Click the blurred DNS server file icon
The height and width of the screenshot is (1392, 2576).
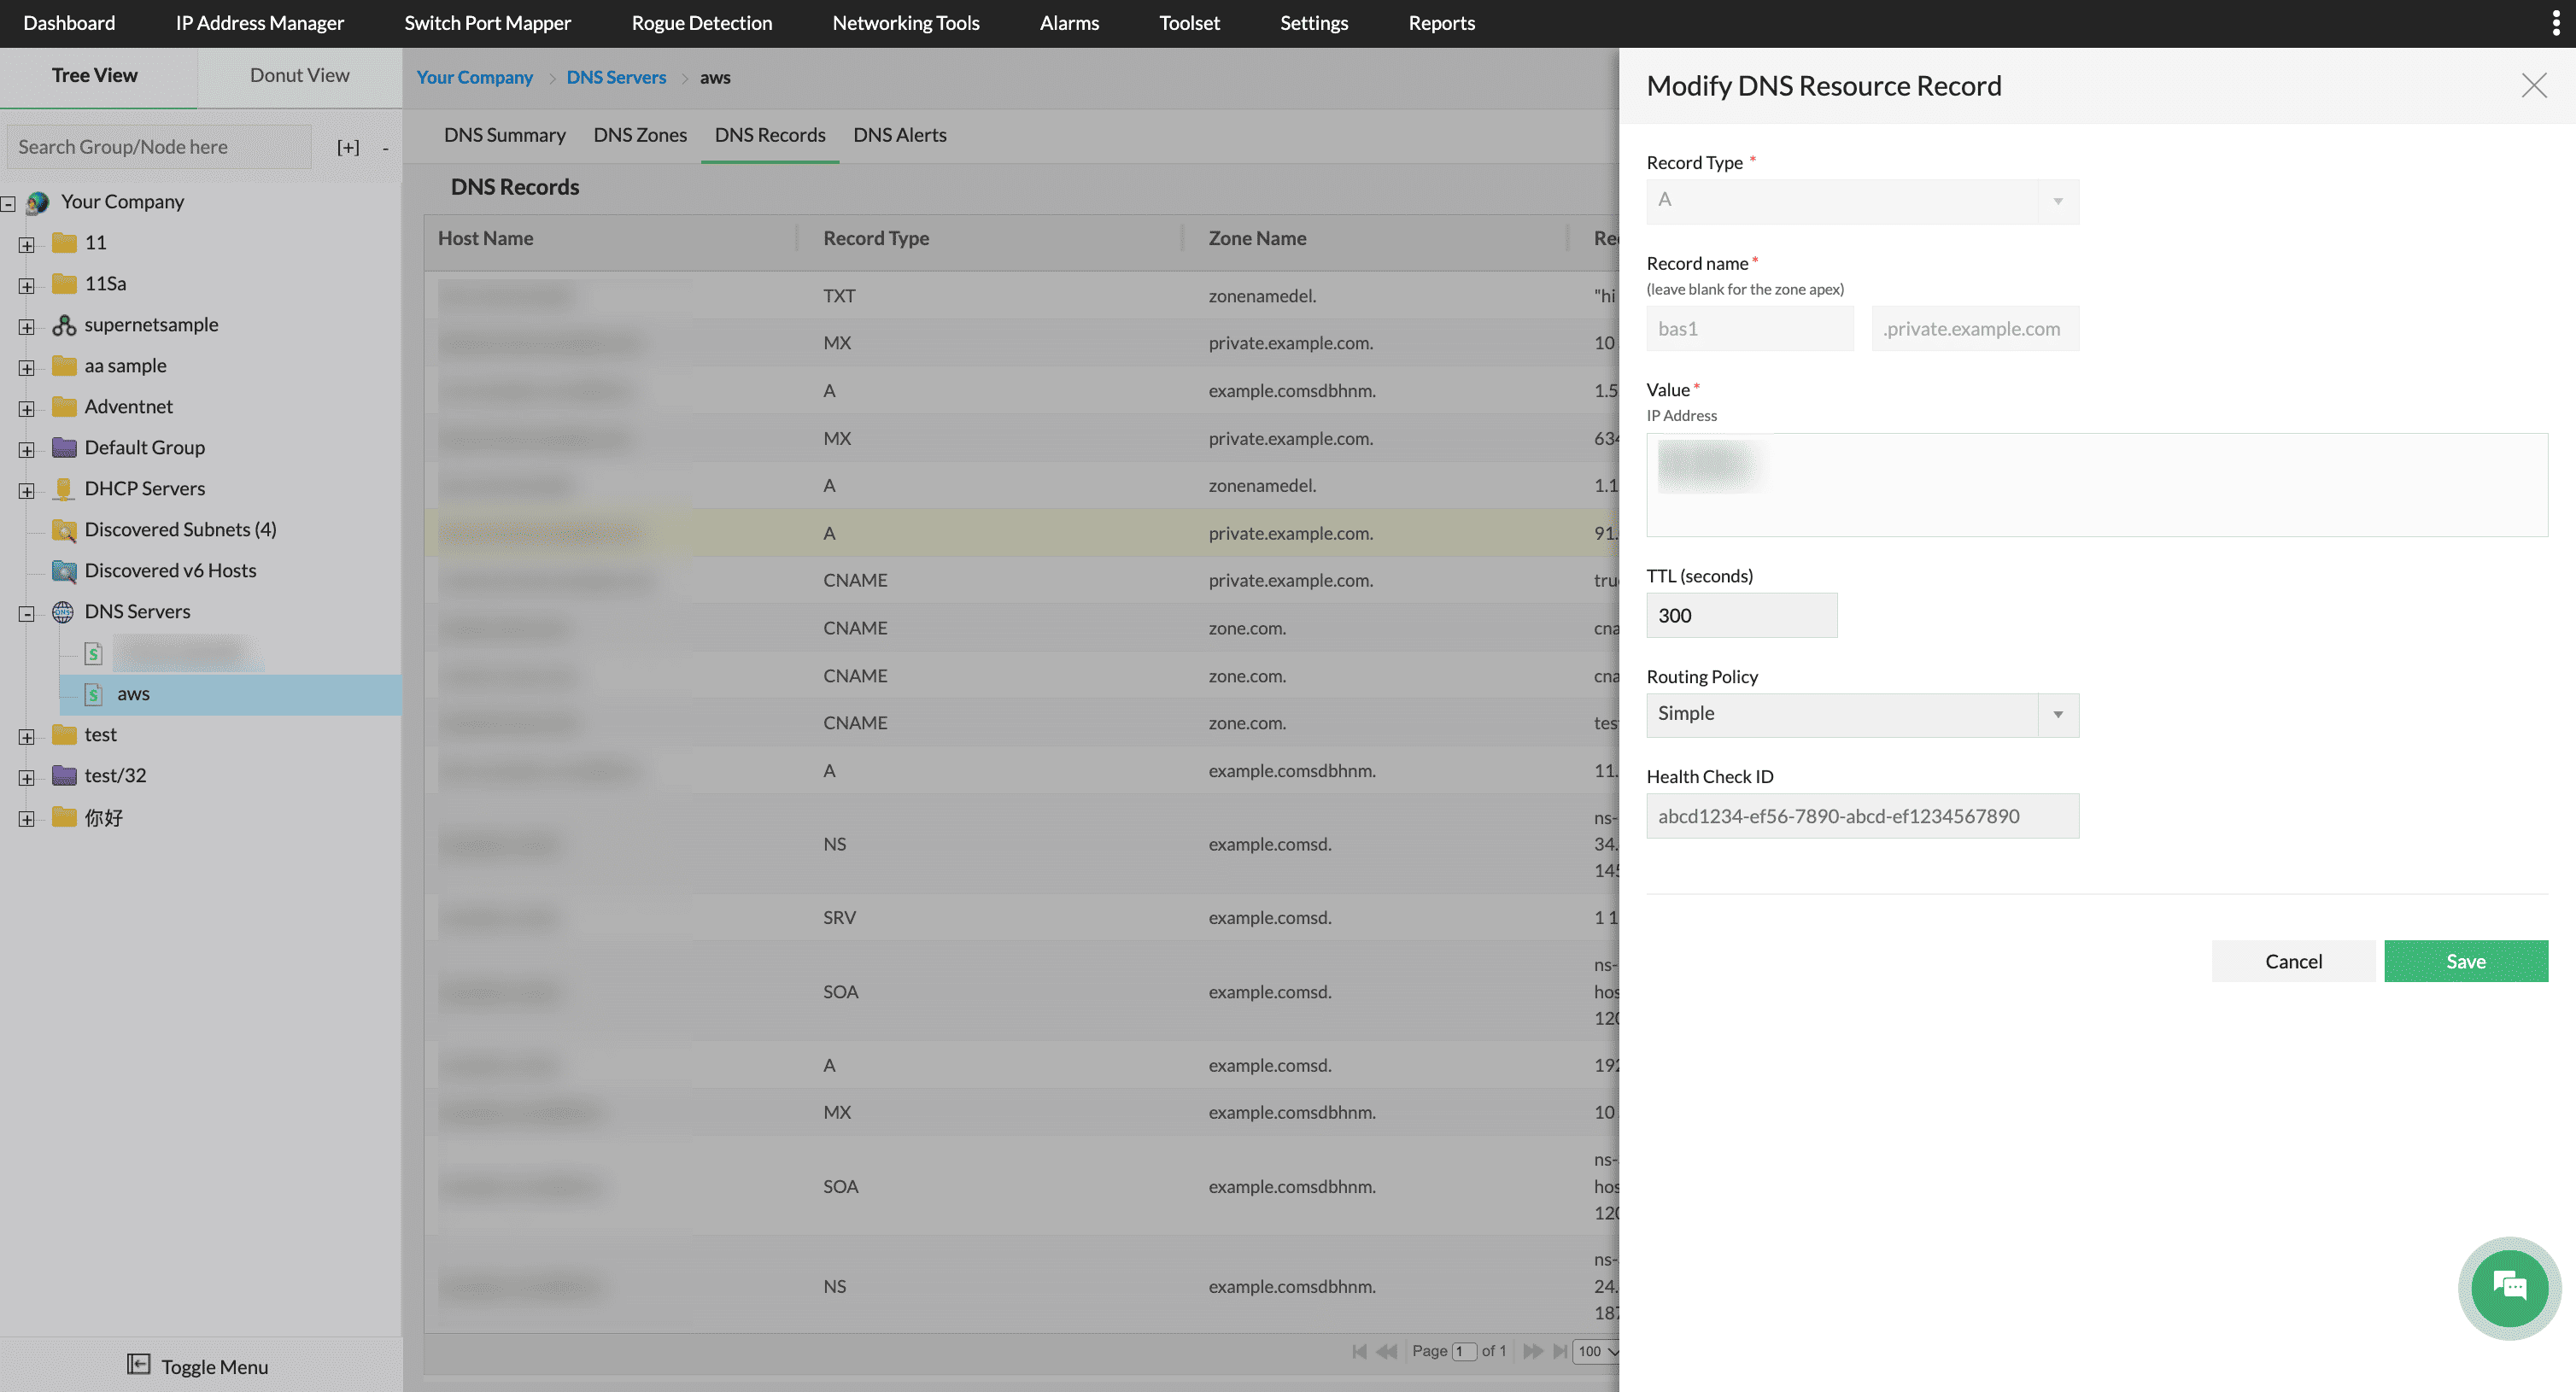(93, 653)
